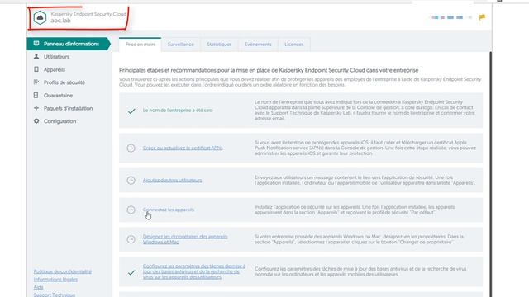Viewport: 529px width, 297px height.
Task: Click the Profils de sécurité icon
Action: point(36,82)
